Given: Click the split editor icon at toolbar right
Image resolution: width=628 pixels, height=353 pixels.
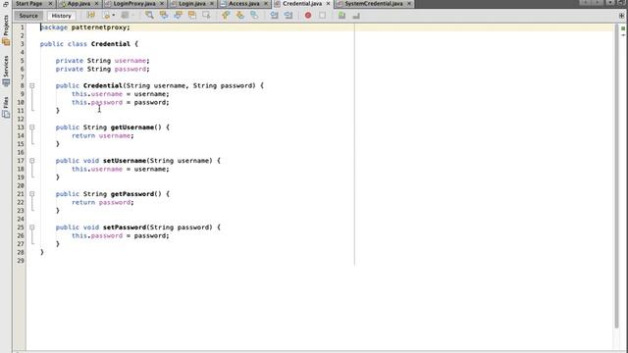Looking at the screenshot, I should pyautogui.click(x=621, y=16).
